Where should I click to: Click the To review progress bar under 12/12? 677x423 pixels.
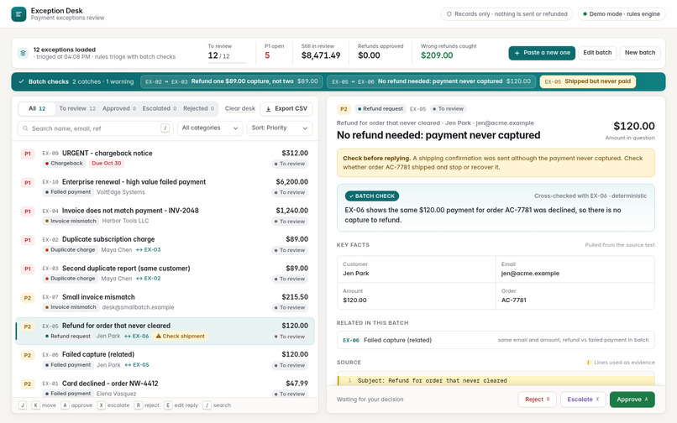click(228, 64)
